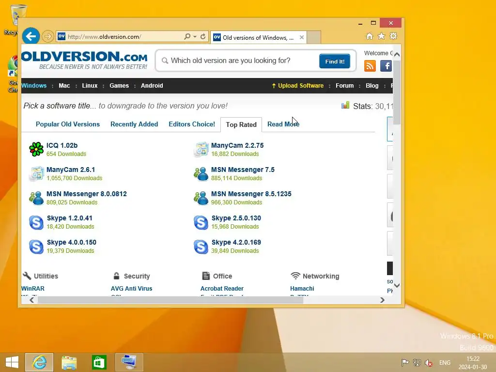This screenshot has width=496, height=372.
Task: Open the Hamachi link under Networking
Action: (x=302, y=289)
